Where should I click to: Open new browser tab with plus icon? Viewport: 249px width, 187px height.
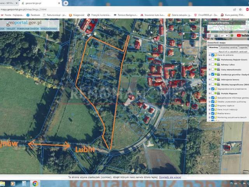(x=66, y=3)
